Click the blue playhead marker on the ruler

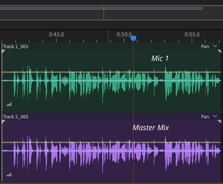click(x=133, y=38)
